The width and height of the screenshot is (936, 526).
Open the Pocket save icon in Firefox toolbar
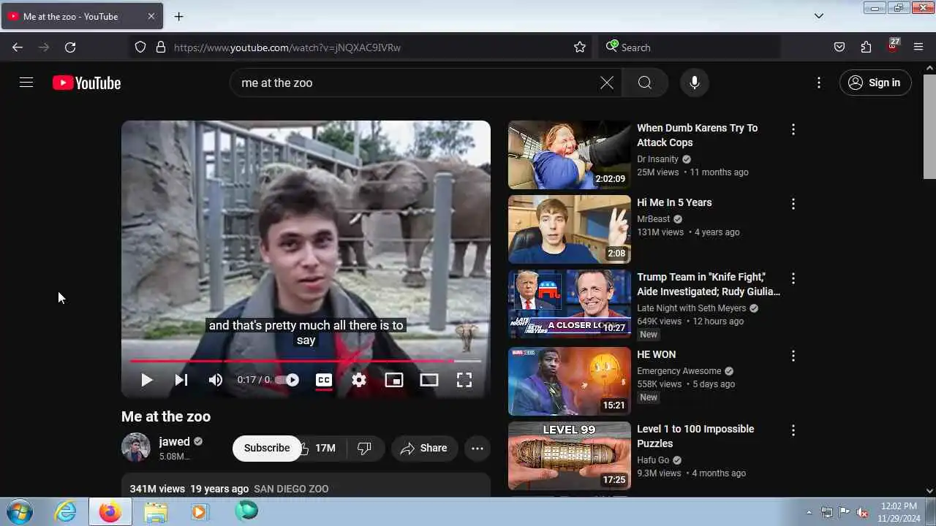coord(839,47)
